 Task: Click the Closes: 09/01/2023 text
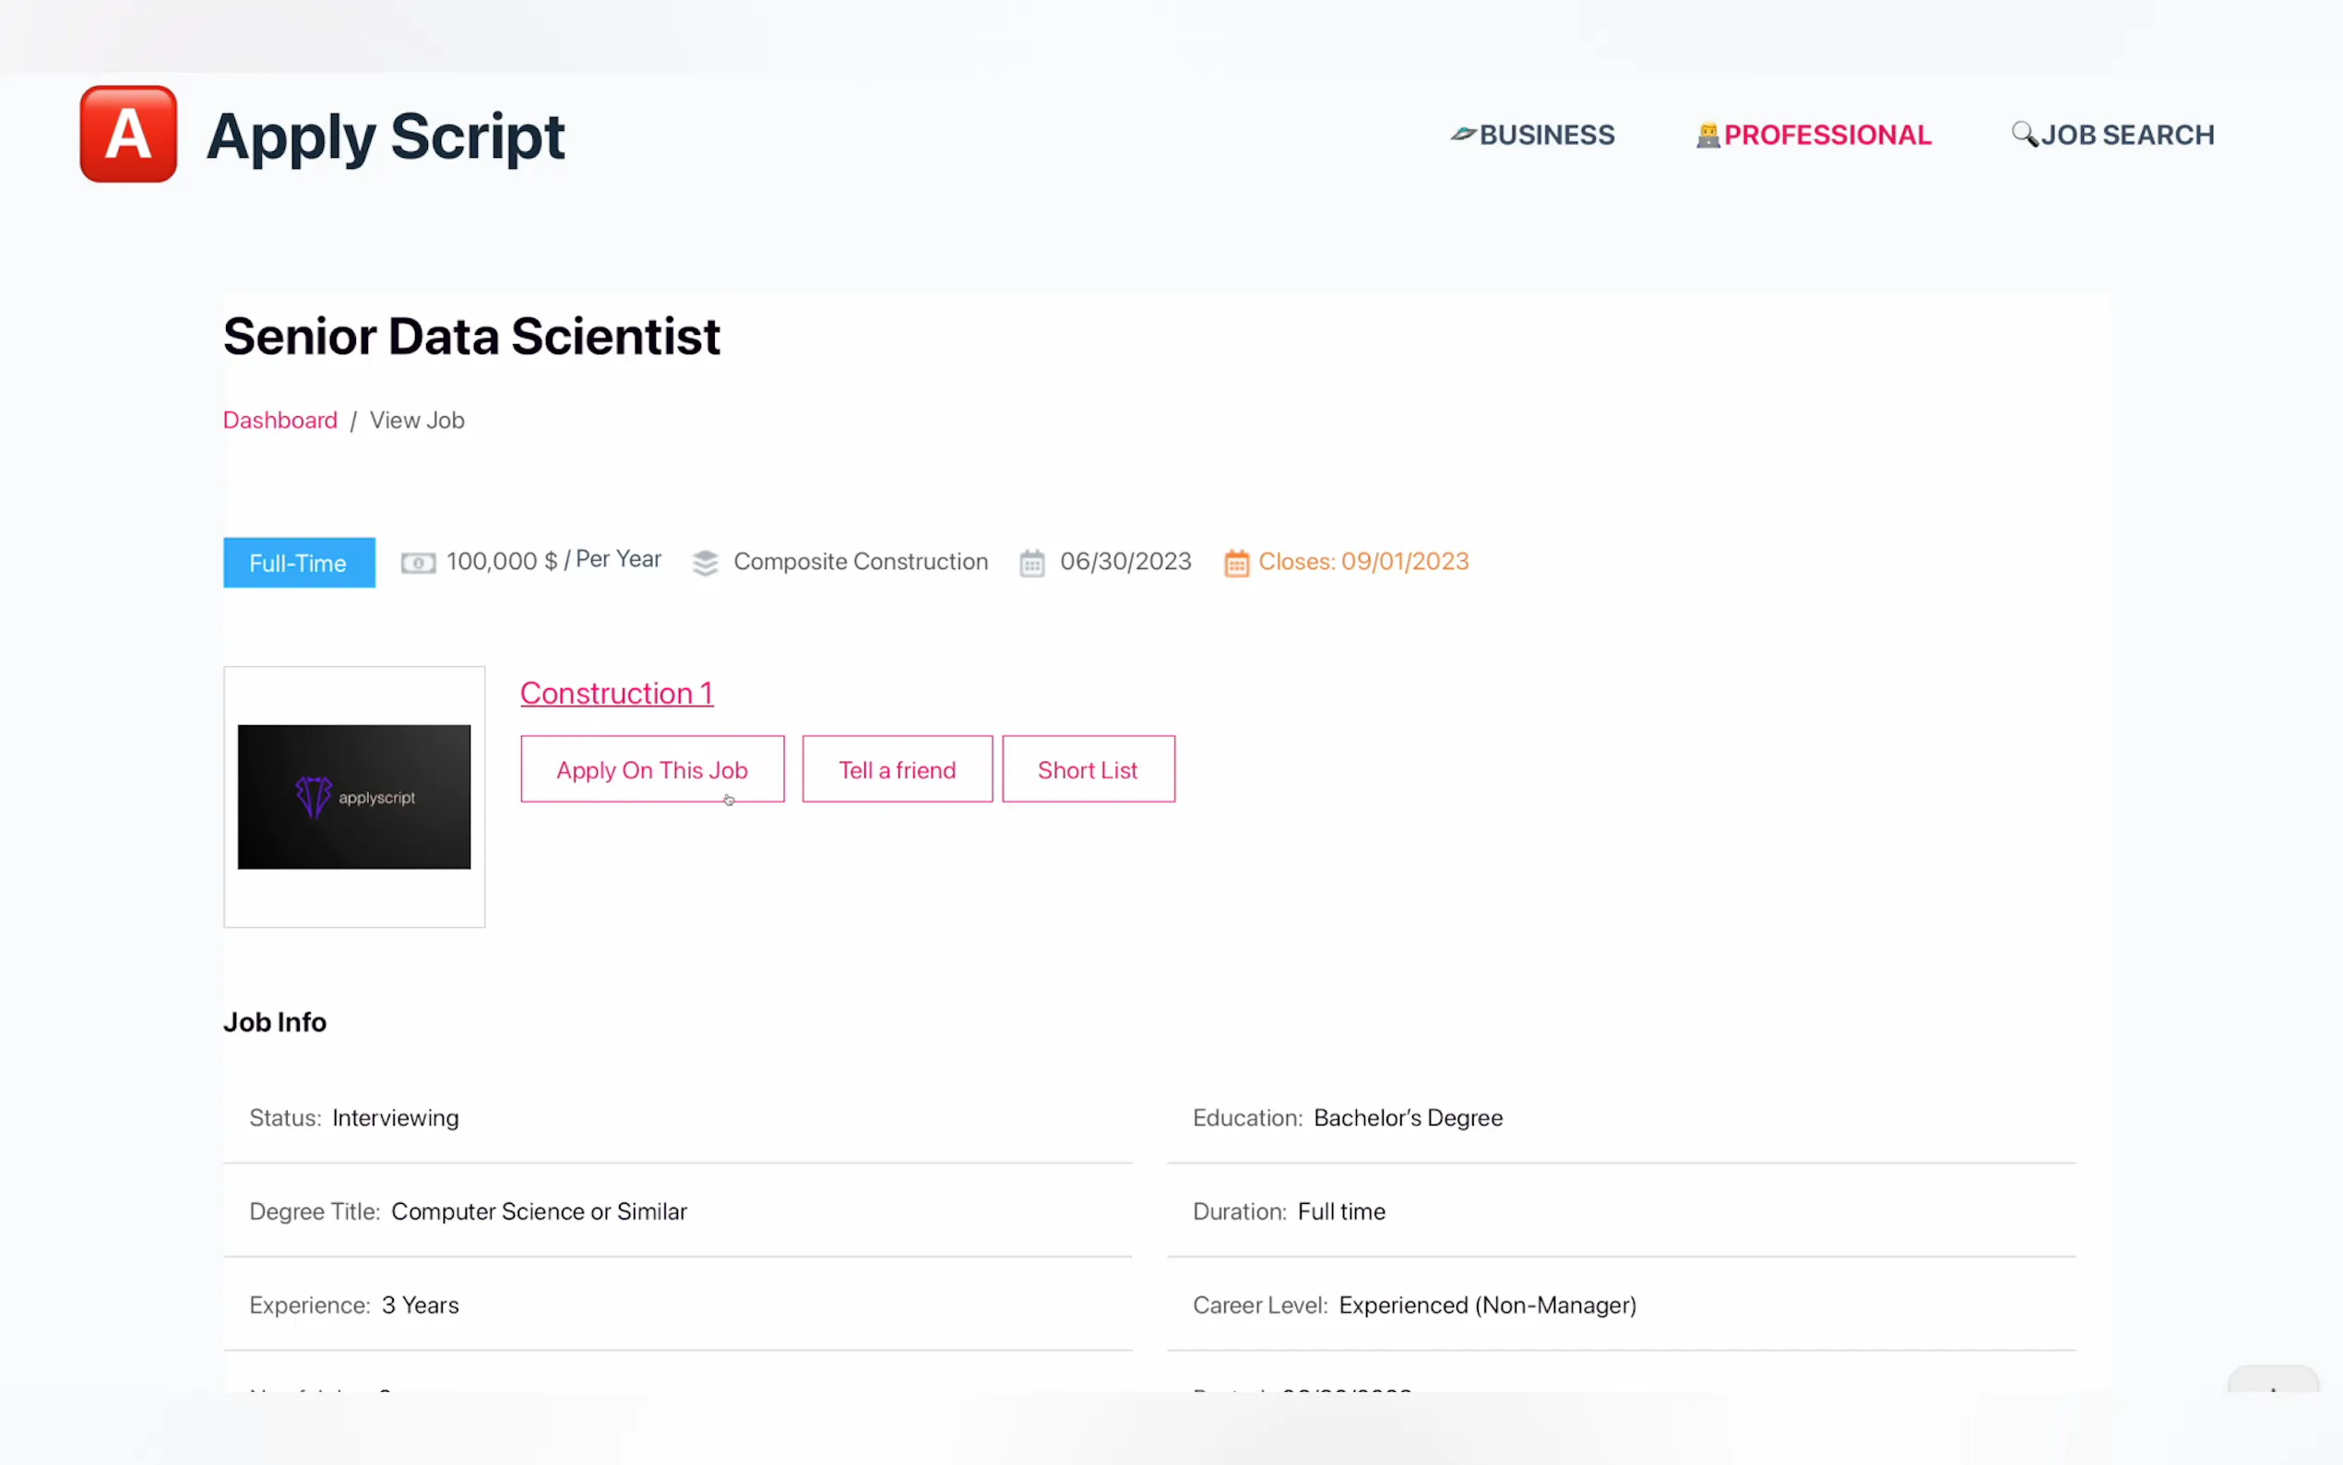tap(1362, 562)
